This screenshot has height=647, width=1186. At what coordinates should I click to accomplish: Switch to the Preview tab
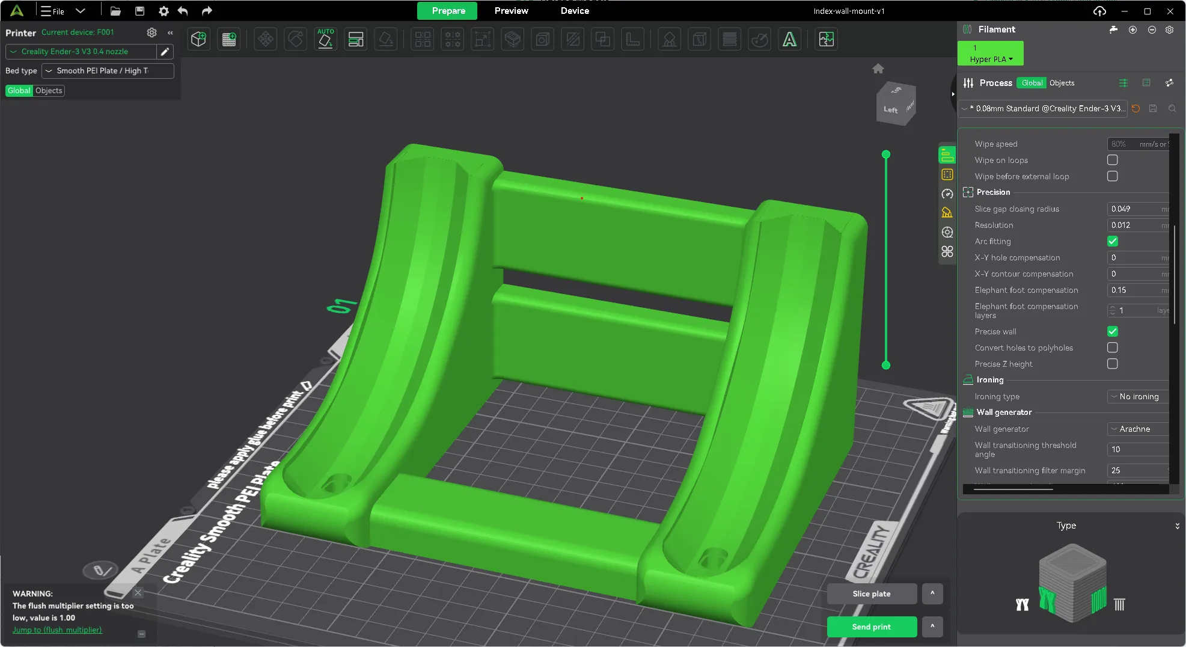(x=511, y=11)
